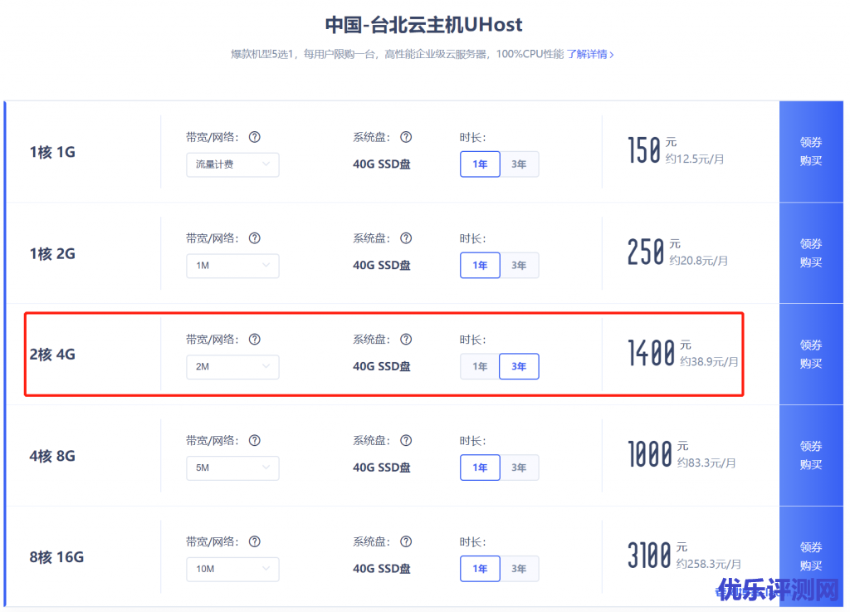Expand the 10M bandwidth dropdown
Image resolution: width=850 pixels, height=612 pixels.
pyautogui.click(x=232, y=569)
